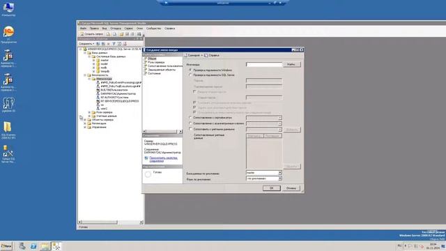Select the Общие page in the login dialog
The height and width of the screenshot is (251, 446).
[x=152, y=59]
